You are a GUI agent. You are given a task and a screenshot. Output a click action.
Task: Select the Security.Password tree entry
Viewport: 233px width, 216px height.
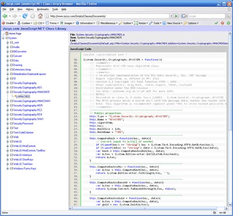point(23,123)
